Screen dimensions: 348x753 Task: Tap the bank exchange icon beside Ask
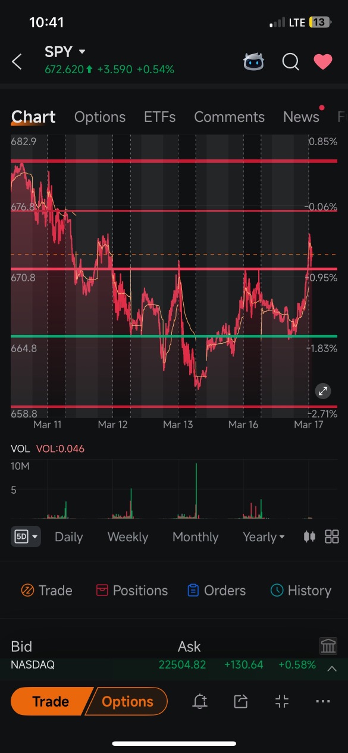[328, 646]
